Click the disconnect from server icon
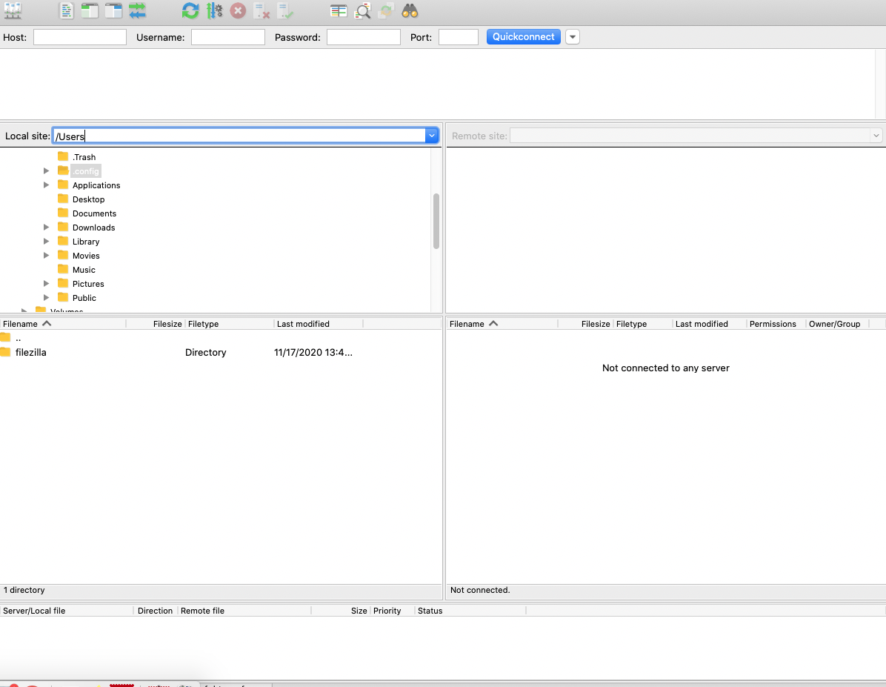This screenshot has height=687, width=886. (262, 11)
